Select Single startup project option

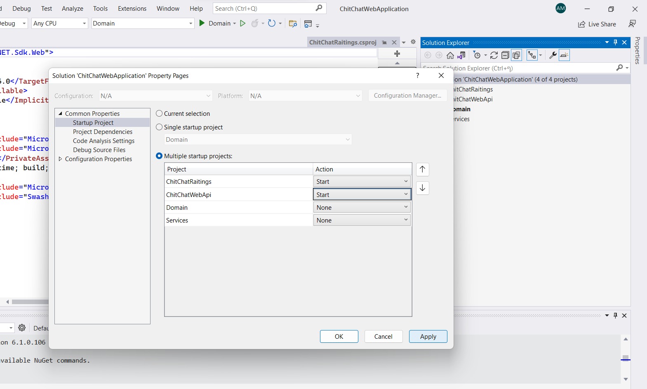[159, 127]
